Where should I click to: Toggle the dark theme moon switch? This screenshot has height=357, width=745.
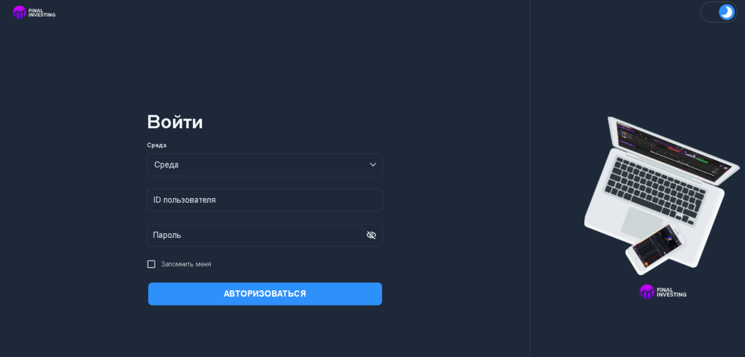coord(726,12)
